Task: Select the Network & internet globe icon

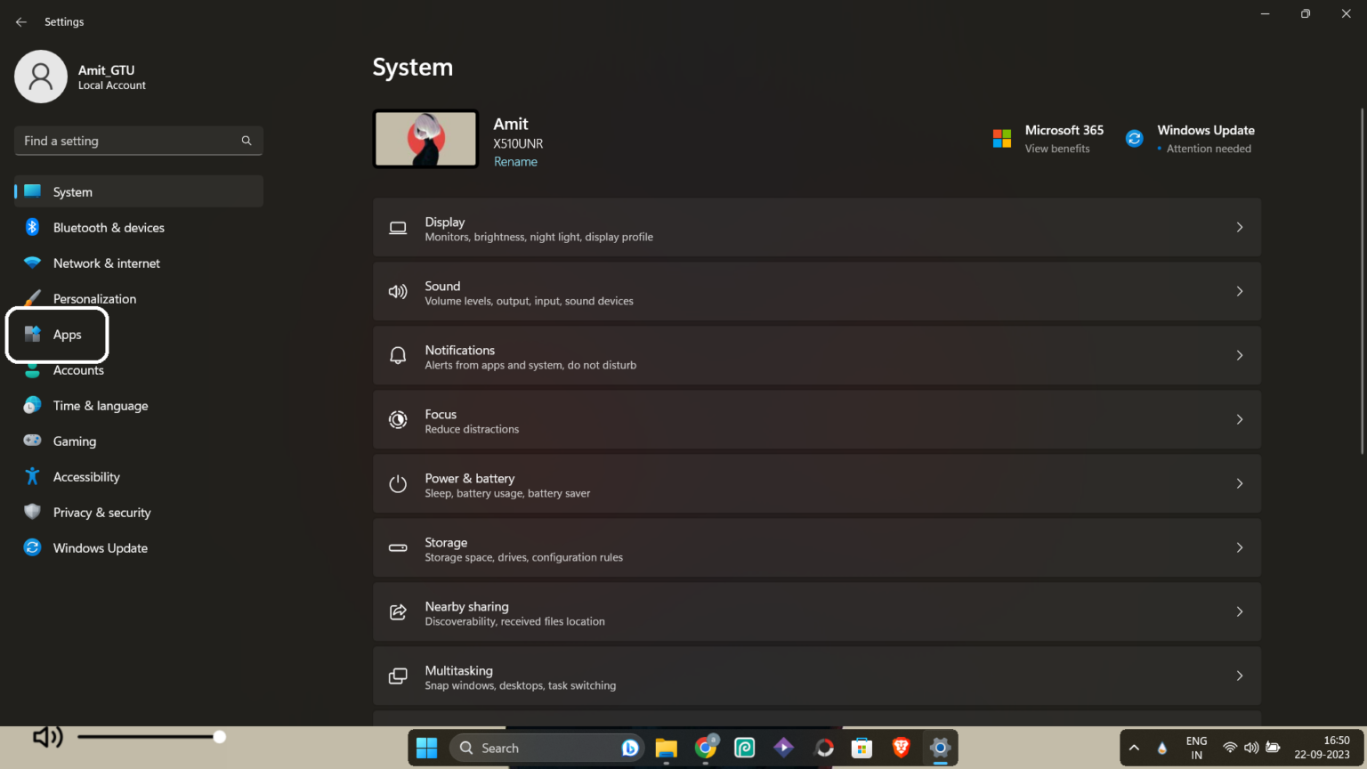Action: (32, 263)
